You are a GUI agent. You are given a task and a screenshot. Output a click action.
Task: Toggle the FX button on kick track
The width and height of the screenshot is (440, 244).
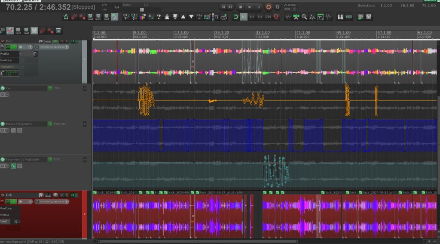[73, 195]
